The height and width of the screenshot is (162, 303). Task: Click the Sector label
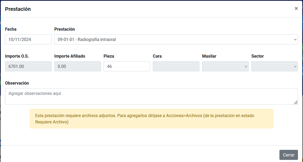[257, 56]
